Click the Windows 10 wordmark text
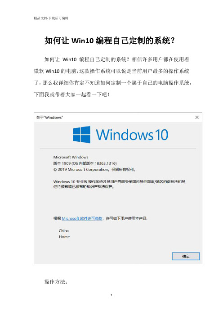The image size is (223, 316). click(x=132, y=135)
